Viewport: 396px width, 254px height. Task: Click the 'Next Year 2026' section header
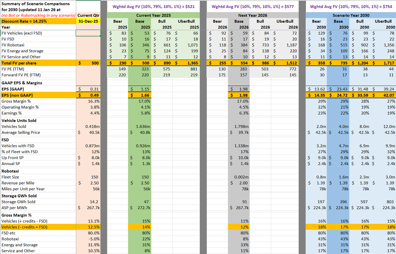(x=252, y=15)
